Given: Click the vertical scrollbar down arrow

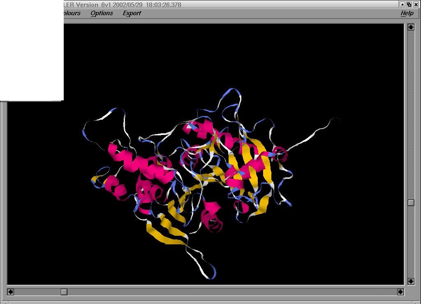Looking at the screenshot, I should tap(411, 281).
